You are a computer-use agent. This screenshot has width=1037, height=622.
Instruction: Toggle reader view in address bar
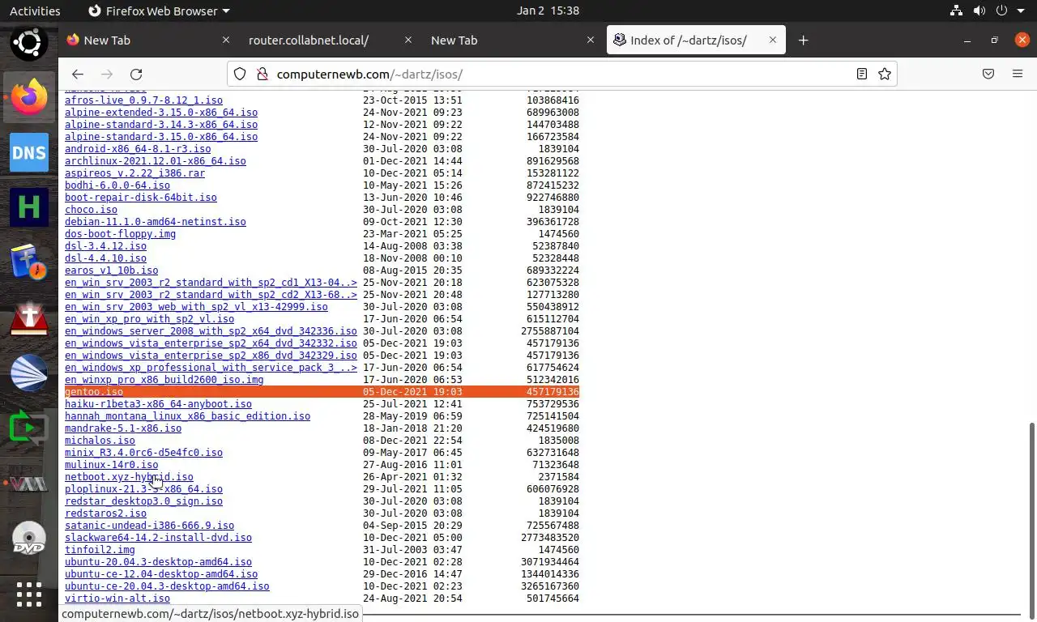tap(862, 74)
